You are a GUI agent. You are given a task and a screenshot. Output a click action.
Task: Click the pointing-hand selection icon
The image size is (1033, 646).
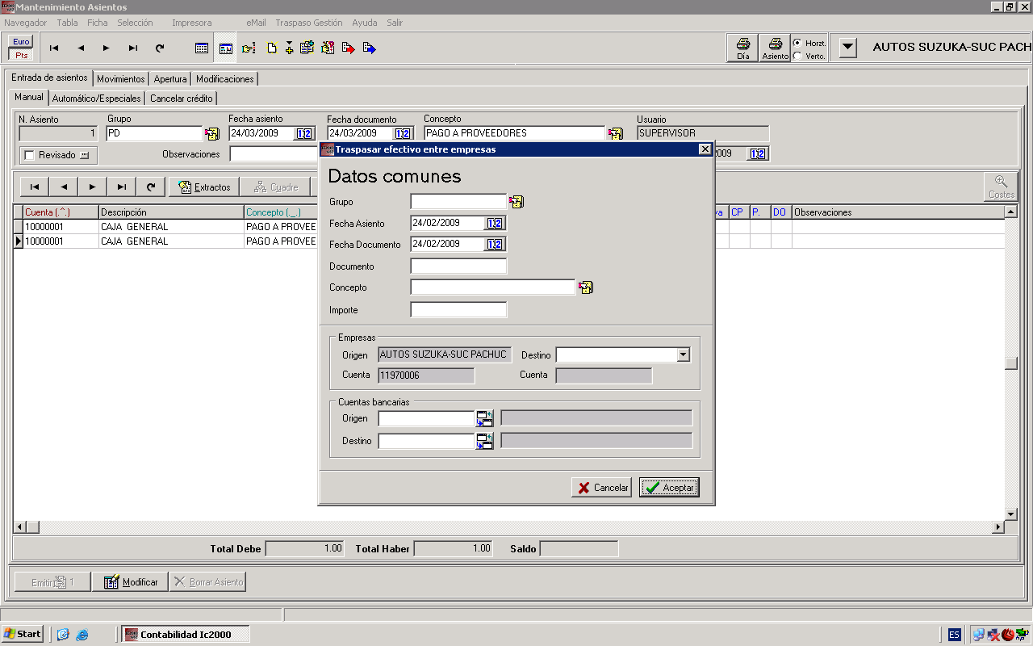(x=249, y=48)
